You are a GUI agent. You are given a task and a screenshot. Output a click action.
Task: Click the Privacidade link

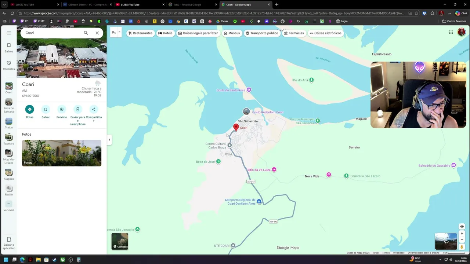(x=399, y=253)
